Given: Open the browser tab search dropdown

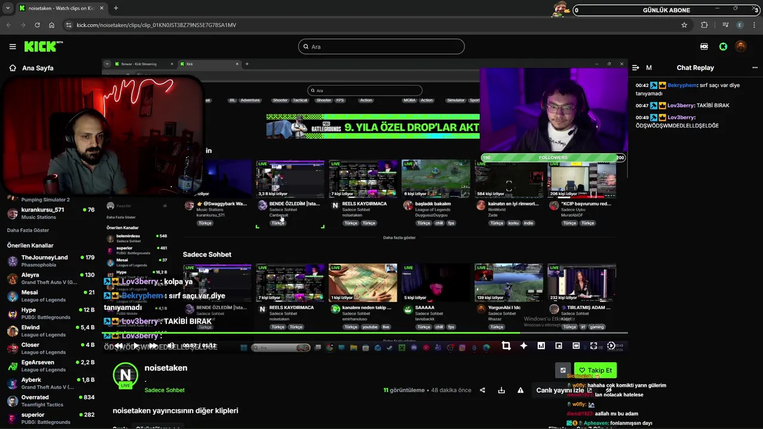Looking at the screenshot, I should [8, 8].
